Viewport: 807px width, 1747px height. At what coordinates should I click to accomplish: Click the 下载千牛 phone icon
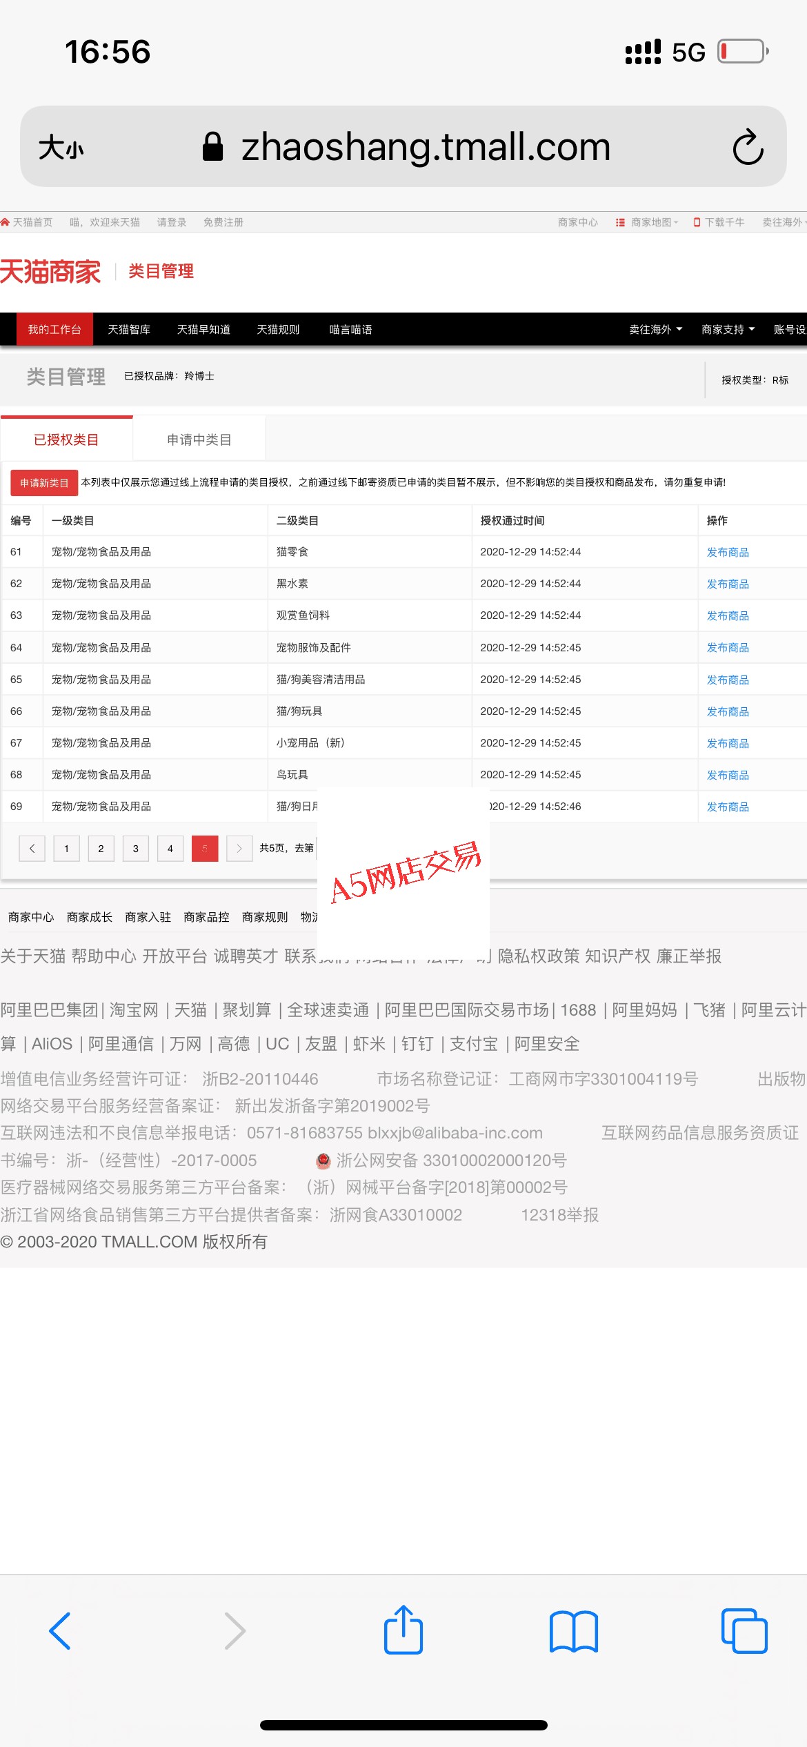coord(697,222)
